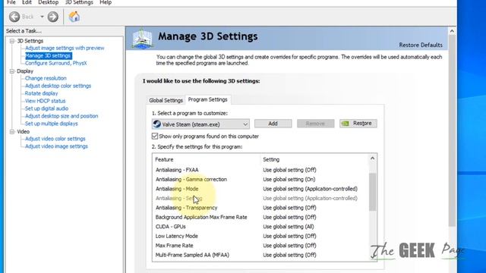This screenshot has width=486, height=273.
Task: Select the CUDA - GPUs row
Action: pyautogui.click(x=260, y=227)
